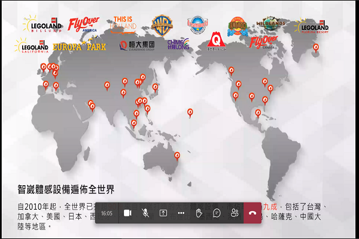Open the share content tray
Screen dimensions: 359x239
tap(163, 213)
